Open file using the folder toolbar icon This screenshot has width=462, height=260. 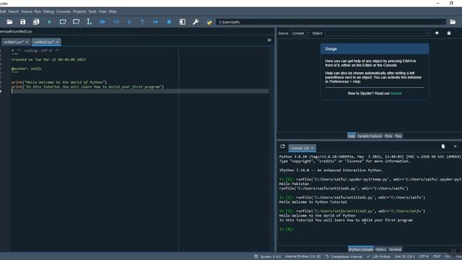pos(9,22)
